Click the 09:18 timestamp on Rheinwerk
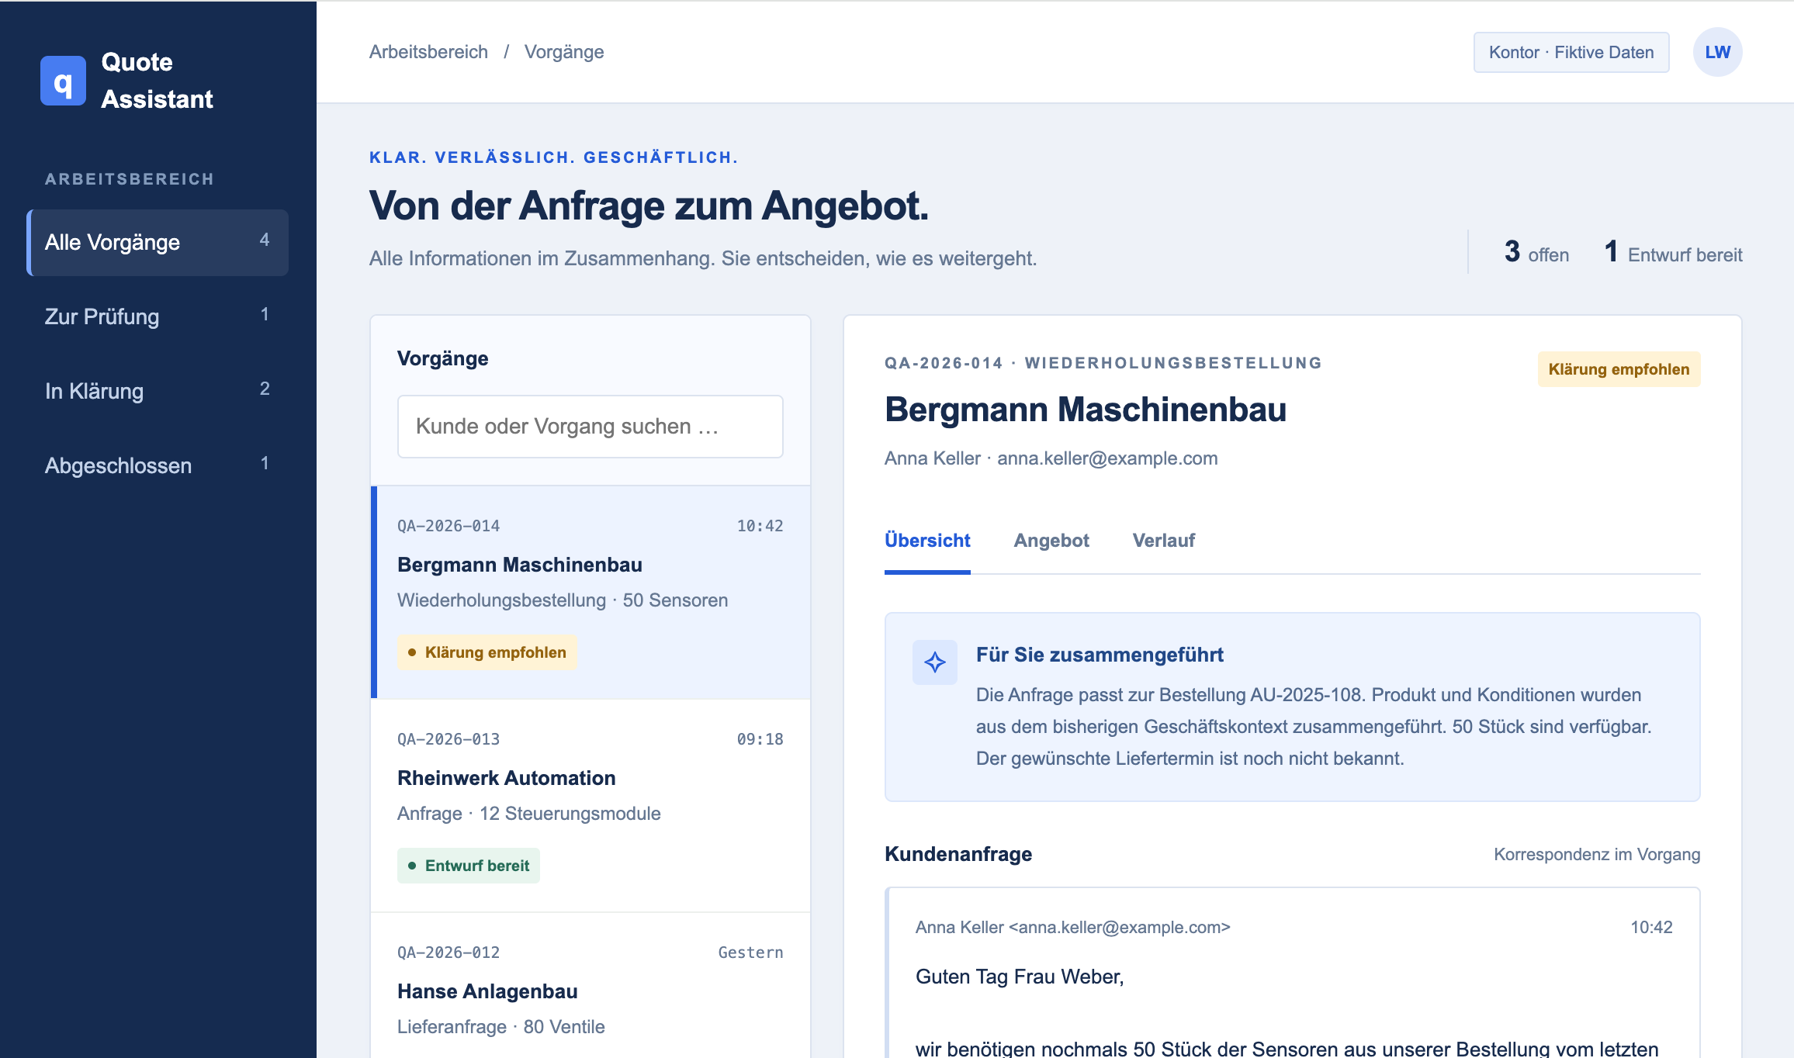 pos(760,739)
